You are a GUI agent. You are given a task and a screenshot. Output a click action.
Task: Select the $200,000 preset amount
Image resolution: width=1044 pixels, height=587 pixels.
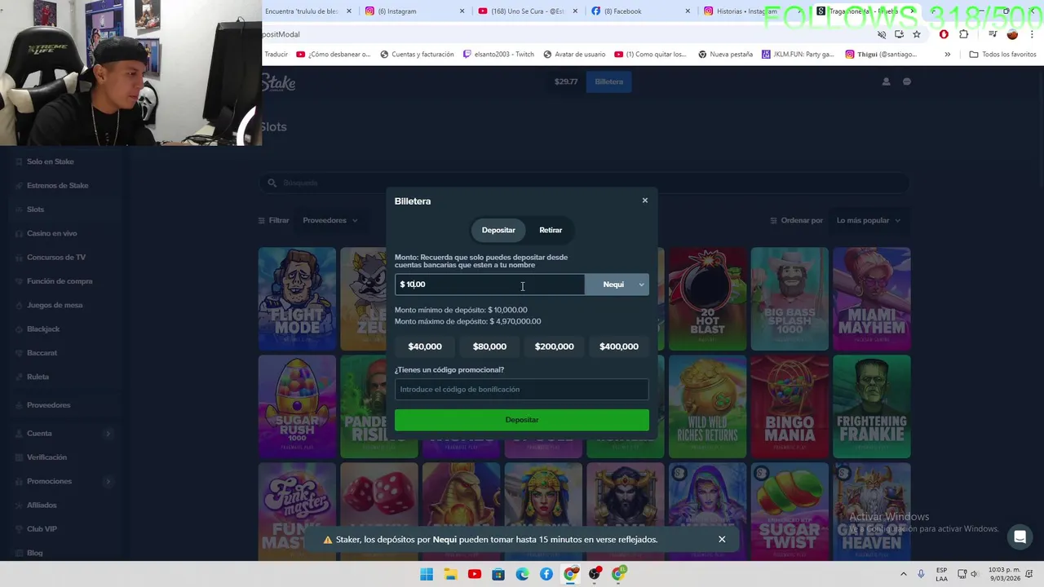pos(554,346)
